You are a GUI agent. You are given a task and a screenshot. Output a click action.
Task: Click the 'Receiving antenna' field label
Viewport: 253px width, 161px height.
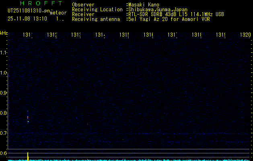tap(96, 19)
